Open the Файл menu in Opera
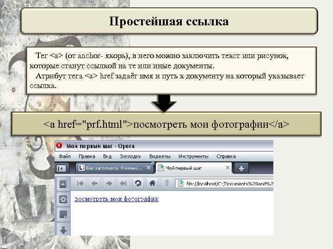The width and height of the screenshot is (333, 249). coord(65,156)
